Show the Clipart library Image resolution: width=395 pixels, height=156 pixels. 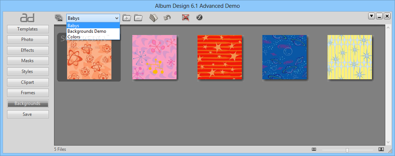click(28, 82)
